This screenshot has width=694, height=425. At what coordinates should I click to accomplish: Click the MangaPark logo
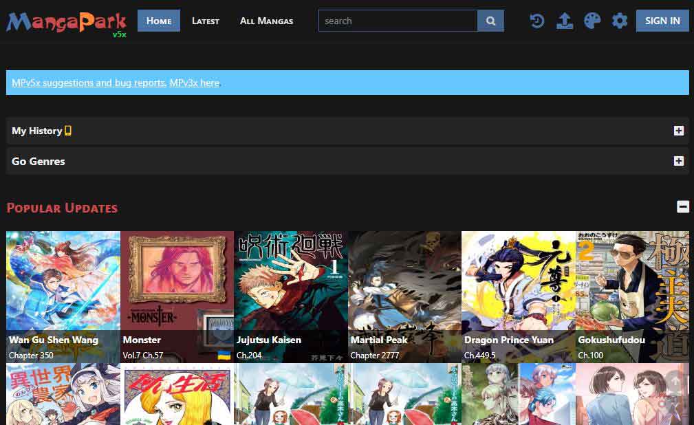point(66,23)
